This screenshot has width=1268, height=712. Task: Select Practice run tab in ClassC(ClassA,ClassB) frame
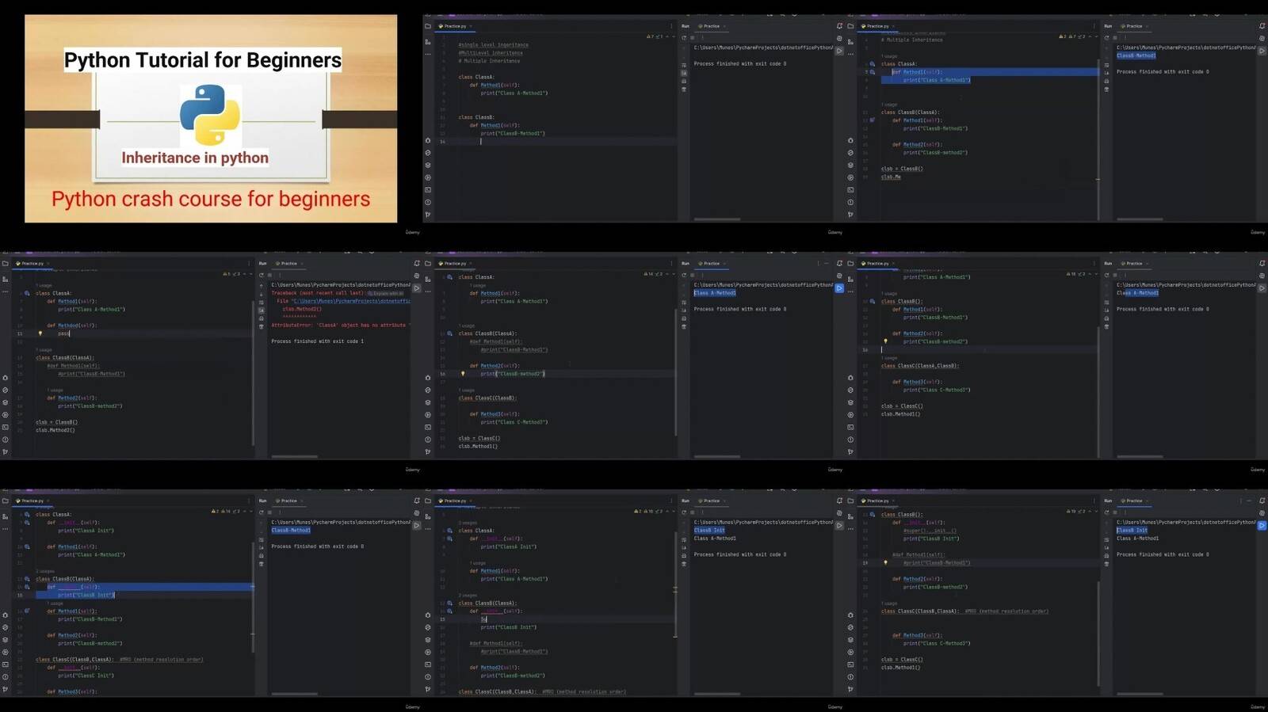(1134, 264)
